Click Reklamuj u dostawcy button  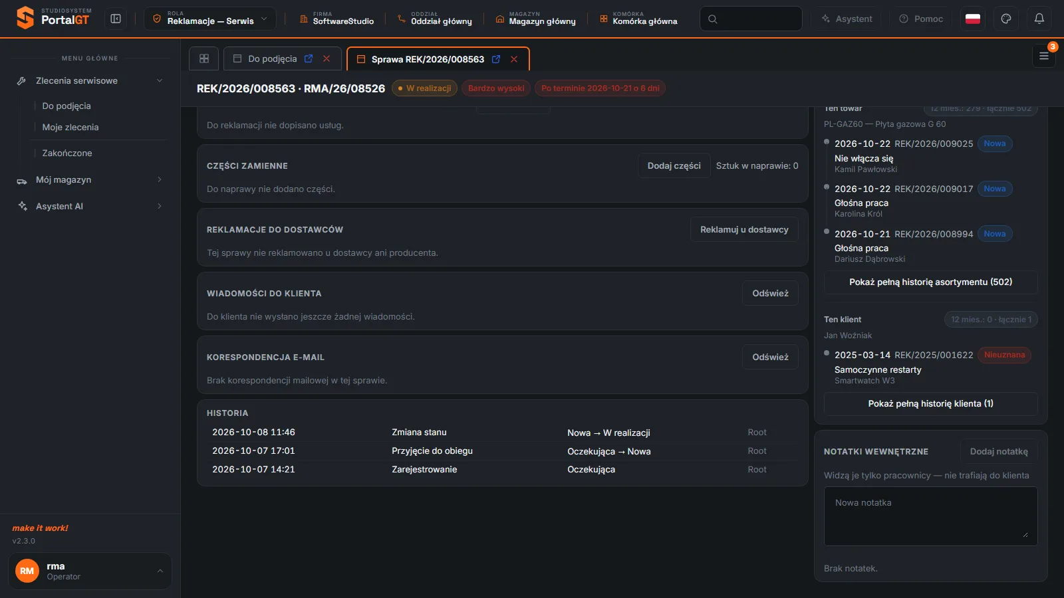tap(744, 229)
